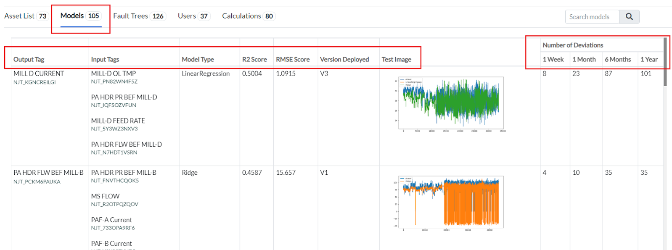Click the 1 Month deviation count 10
The image size is (672, 250).
coord(576,173)
